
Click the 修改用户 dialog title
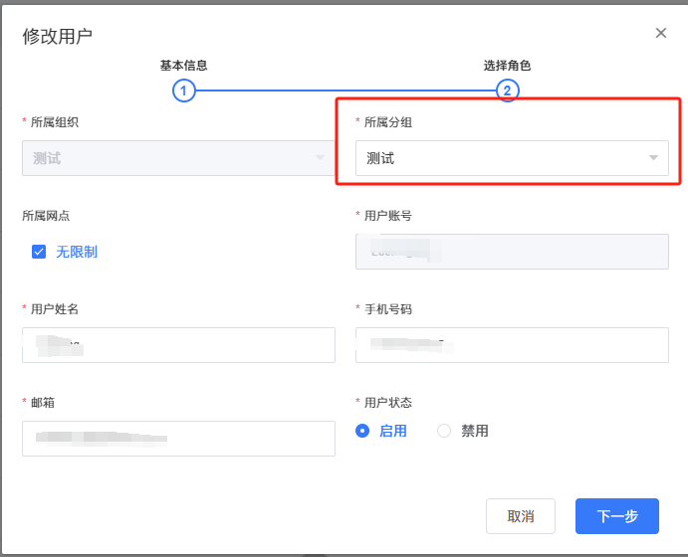(58, 36)
